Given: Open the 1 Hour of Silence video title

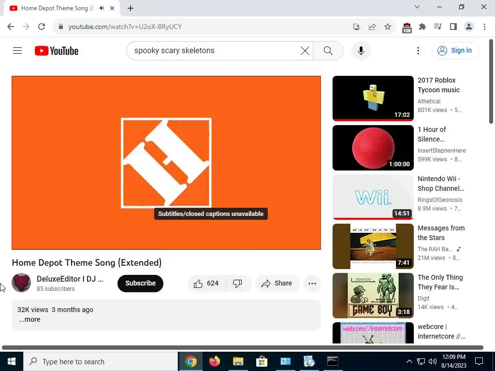Looking at the screenshot, I should 432,134.
